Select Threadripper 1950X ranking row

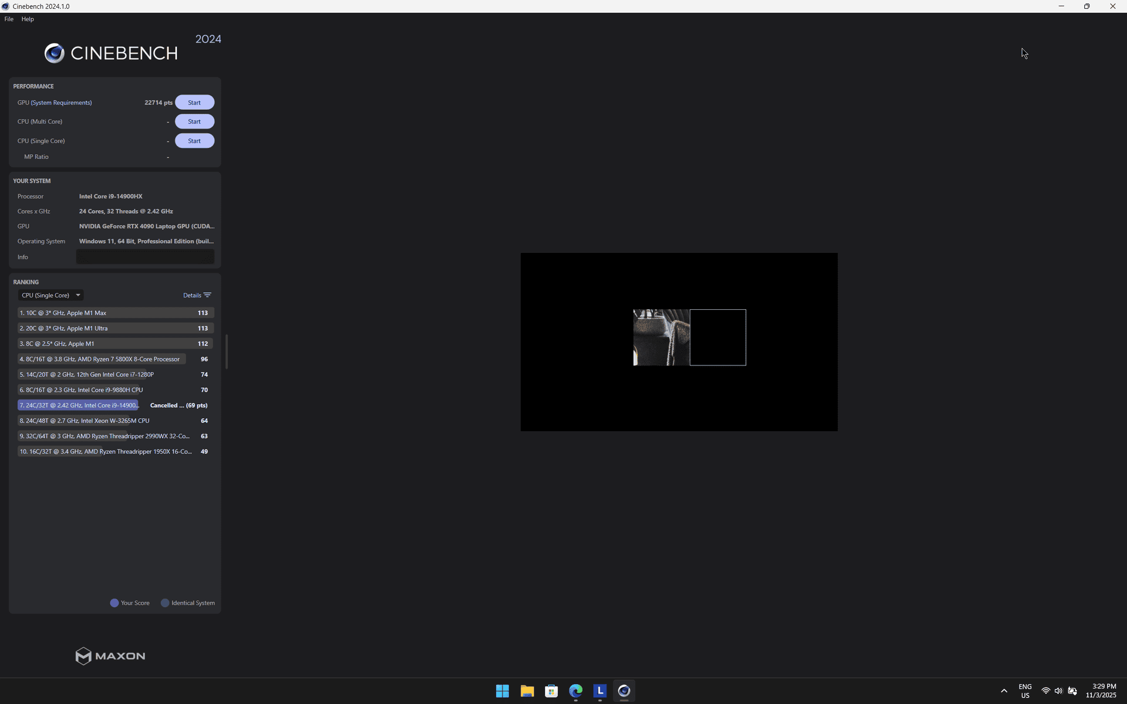click(116, 451)
